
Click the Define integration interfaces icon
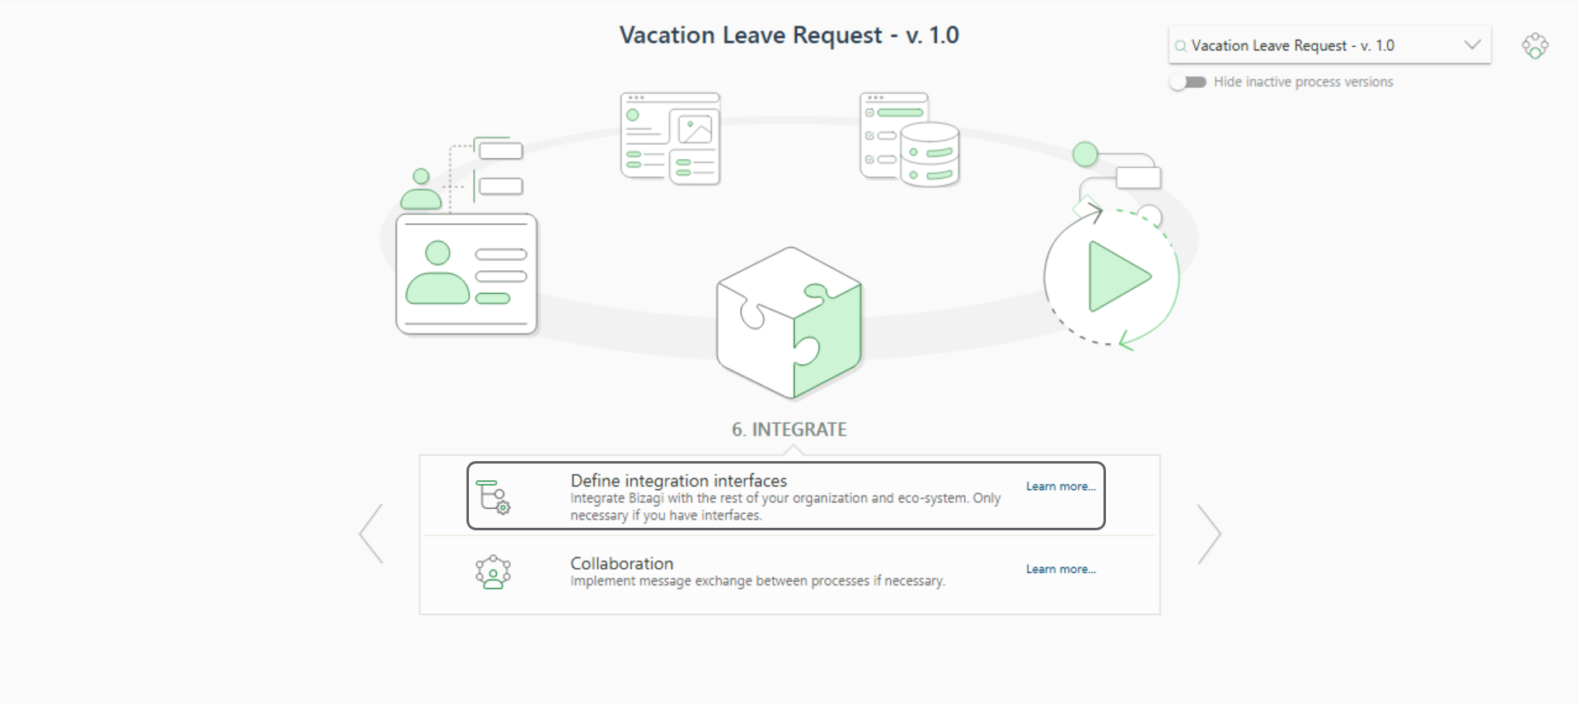(x=493, y=497)
